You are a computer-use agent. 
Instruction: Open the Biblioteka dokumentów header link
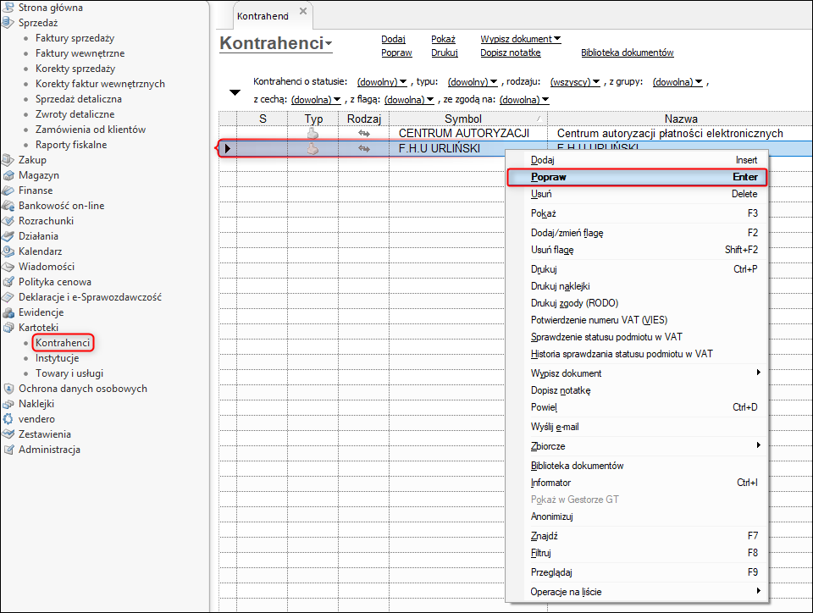[x=628, y=52]
